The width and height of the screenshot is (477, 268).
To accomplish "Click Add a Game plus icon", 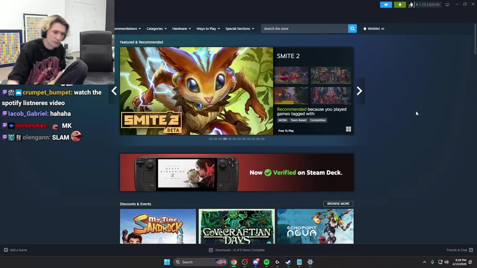I will click(x=6, y=250).
